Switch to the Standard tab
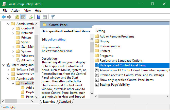This screenshot has width=170, height=110. [x=65, y=102]
